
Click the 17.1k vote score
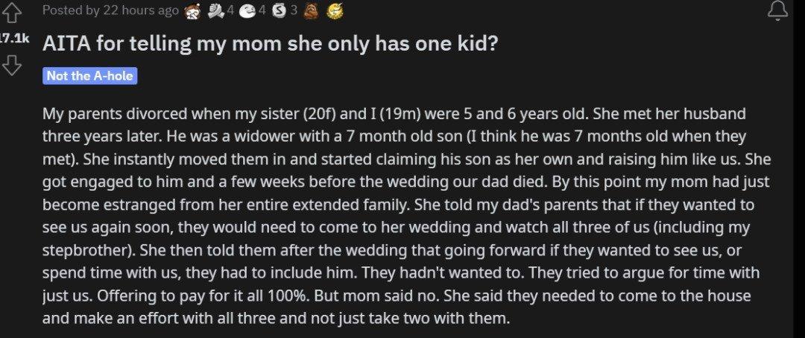(x=14, y=39)
